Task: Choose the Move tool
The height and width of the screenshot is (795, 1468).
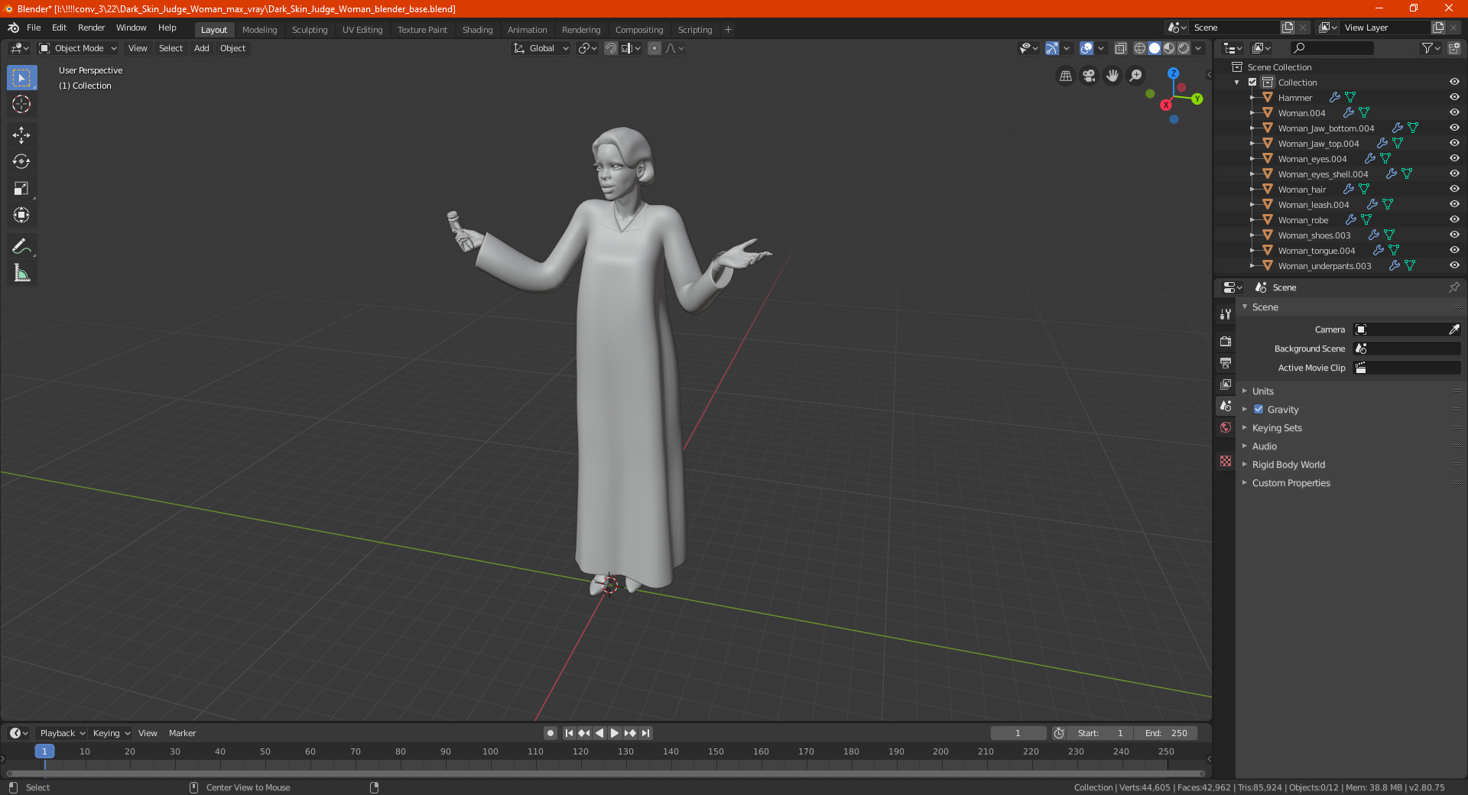Action: click(21, 135)
